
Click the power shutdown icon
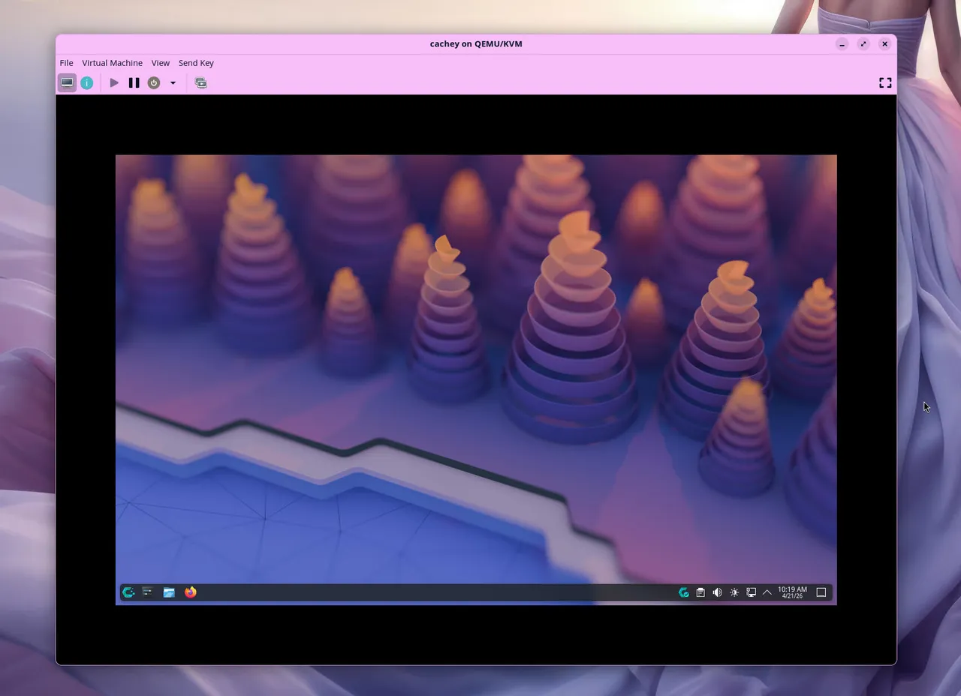[x=154, y=82]
